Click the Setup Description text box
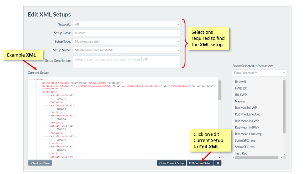305x174 pixels. pyautogui.click(x=126, y=62)
